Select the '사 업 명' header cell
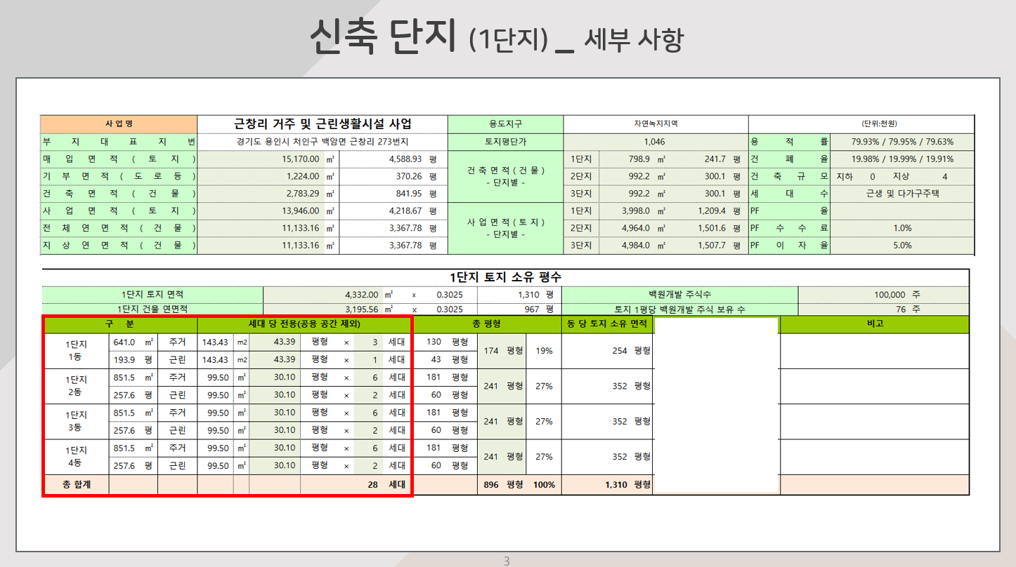The width and height of the screenshot is (1016, 567). [x=119, y=124]
